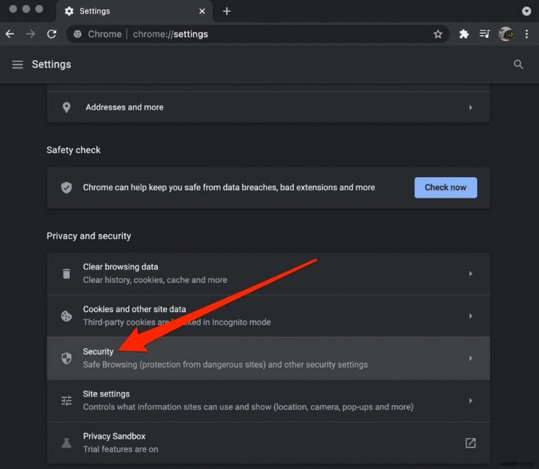This screenshot has width=539, height=469.
Task: Bookmark this page with the star icon
Action: coord(438,34)
